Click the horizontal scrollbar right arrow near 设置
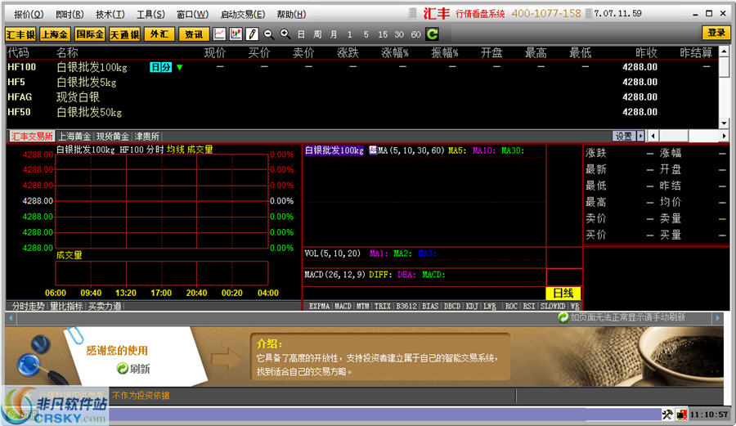The width and height of the screenshot is (736, 426). click(724, 136)
